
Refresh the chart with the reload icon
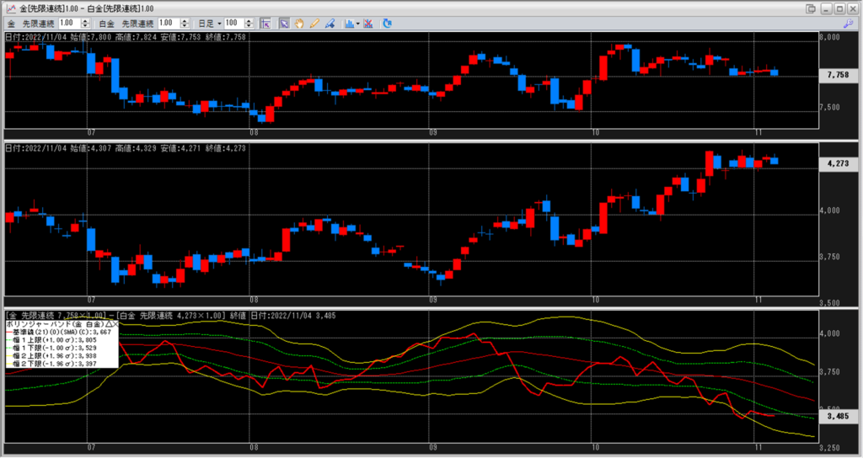pos(387,23)
